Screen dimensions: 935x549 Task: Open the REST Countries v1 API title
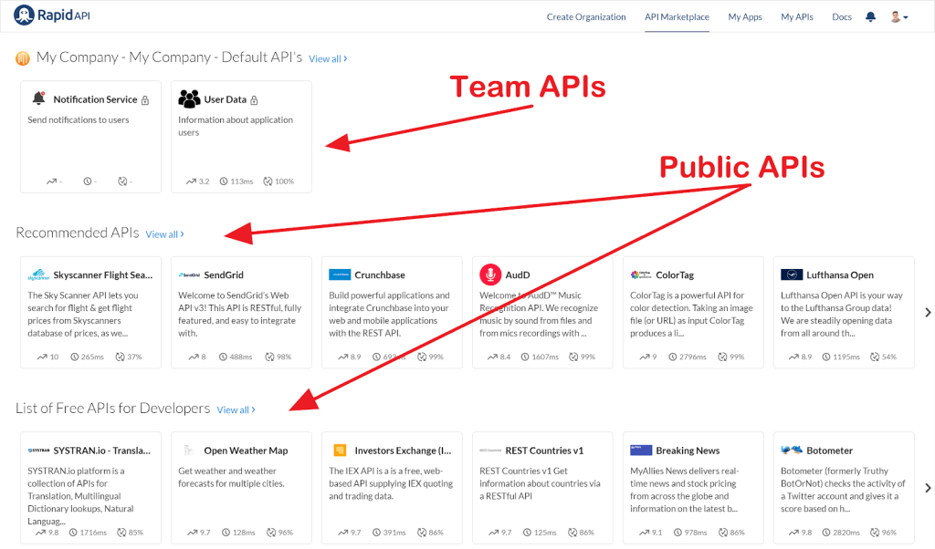[x=544, y=451]
